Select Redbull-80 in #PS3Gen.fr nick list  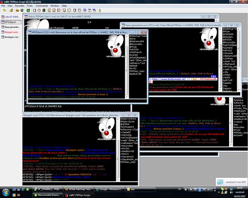point(135,74)
